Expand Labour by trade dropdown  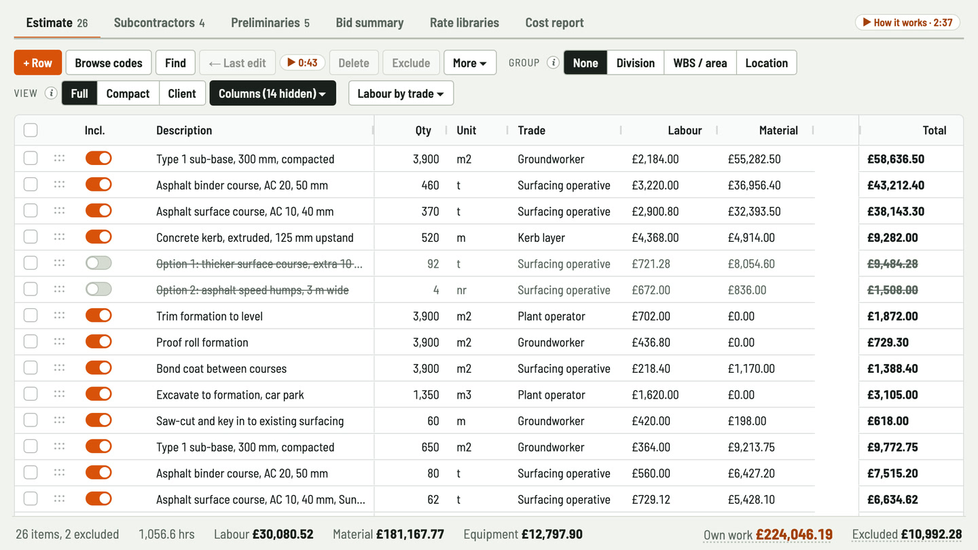point(401,93)
